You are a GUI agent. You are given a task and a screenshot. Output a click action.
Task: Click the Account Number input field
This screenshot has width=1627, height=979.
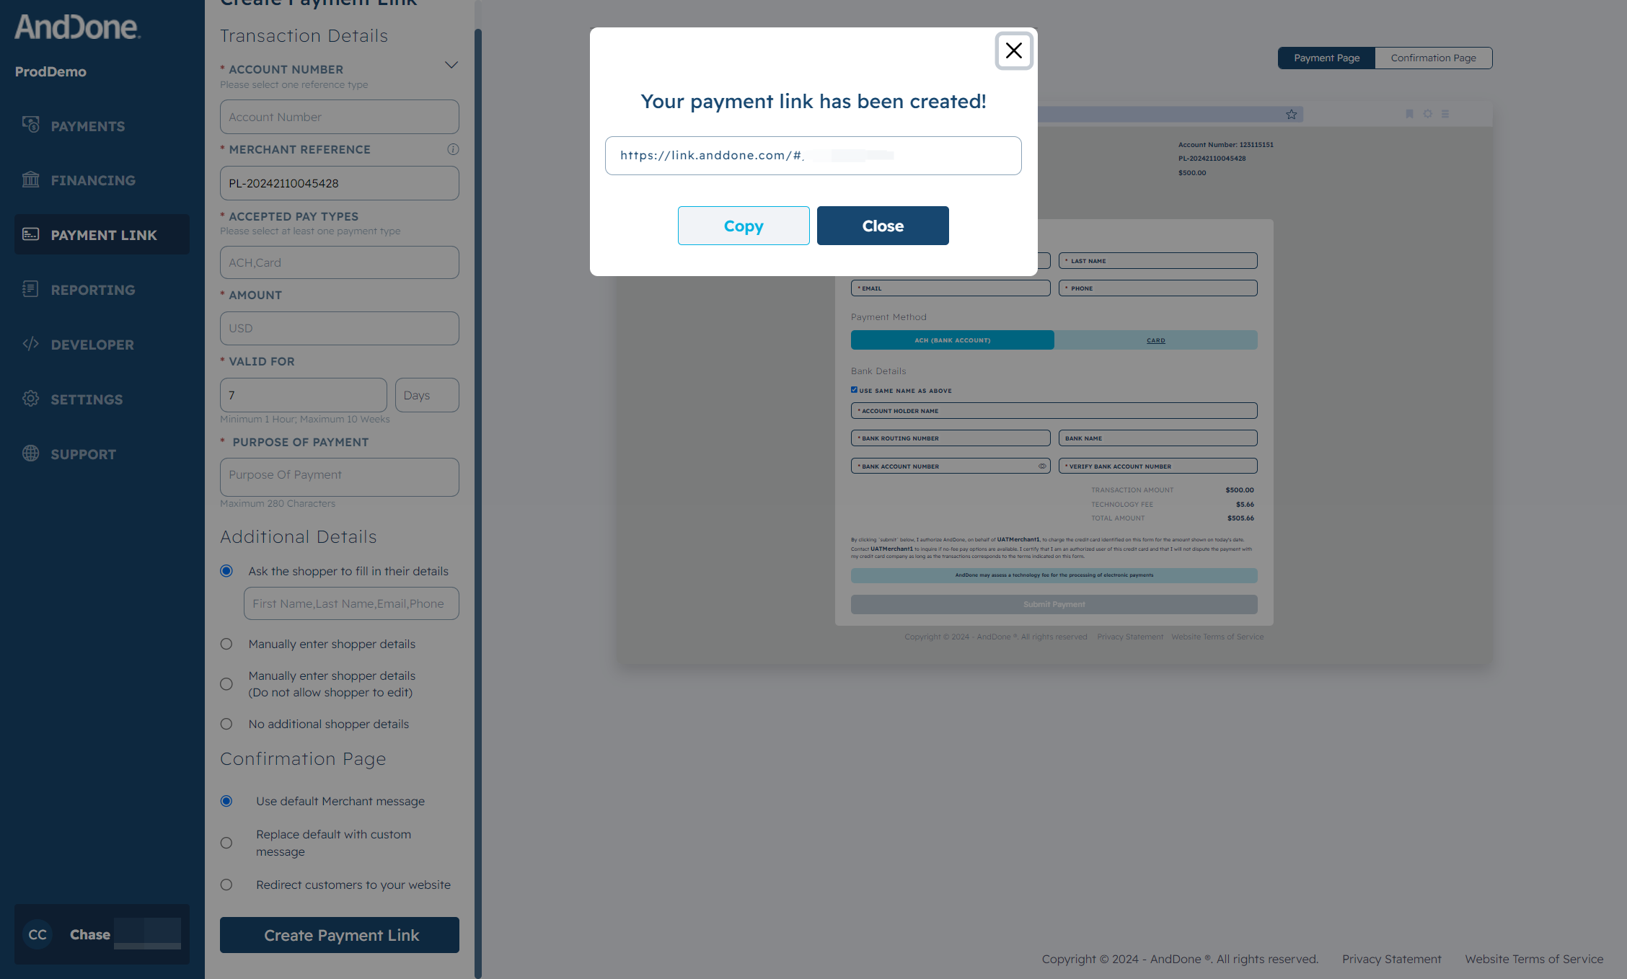[340, 118]
